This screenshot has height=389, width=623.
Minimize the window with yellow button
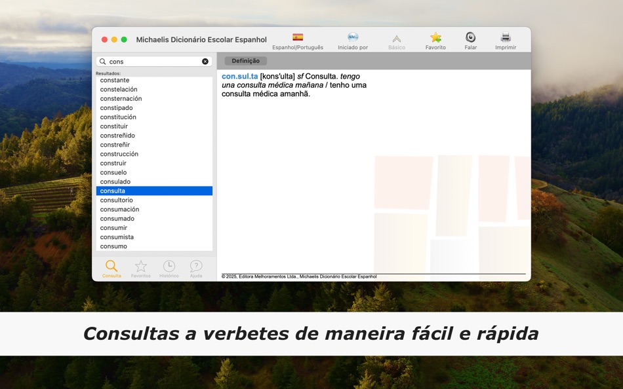coord(114,40)
